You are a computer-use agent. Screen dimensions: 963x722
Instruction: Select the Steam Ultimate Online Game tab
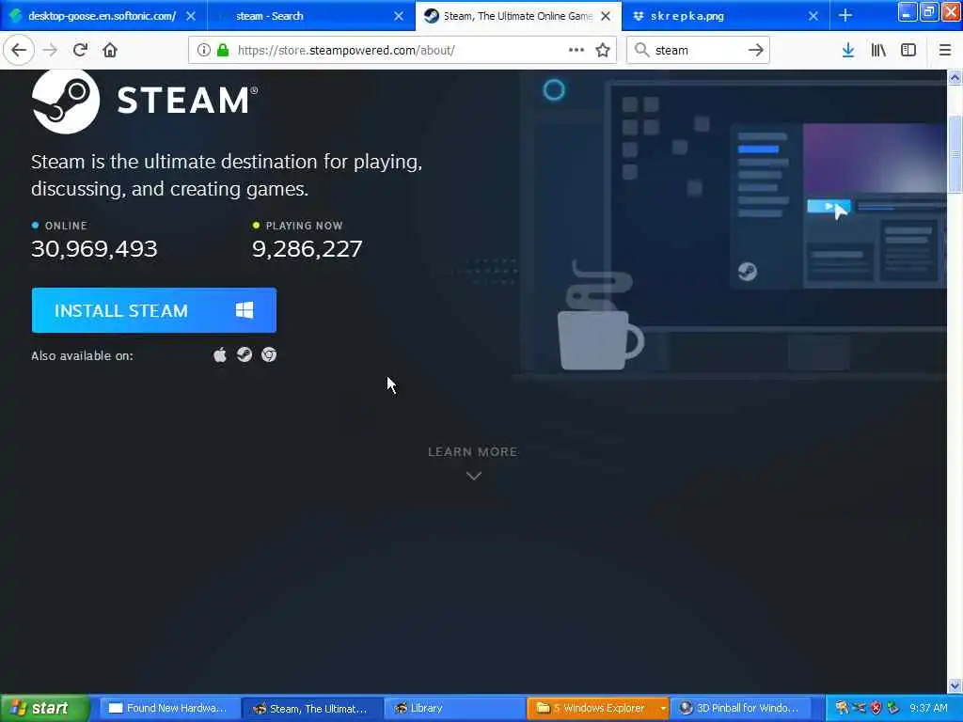[x=518, y=16]
